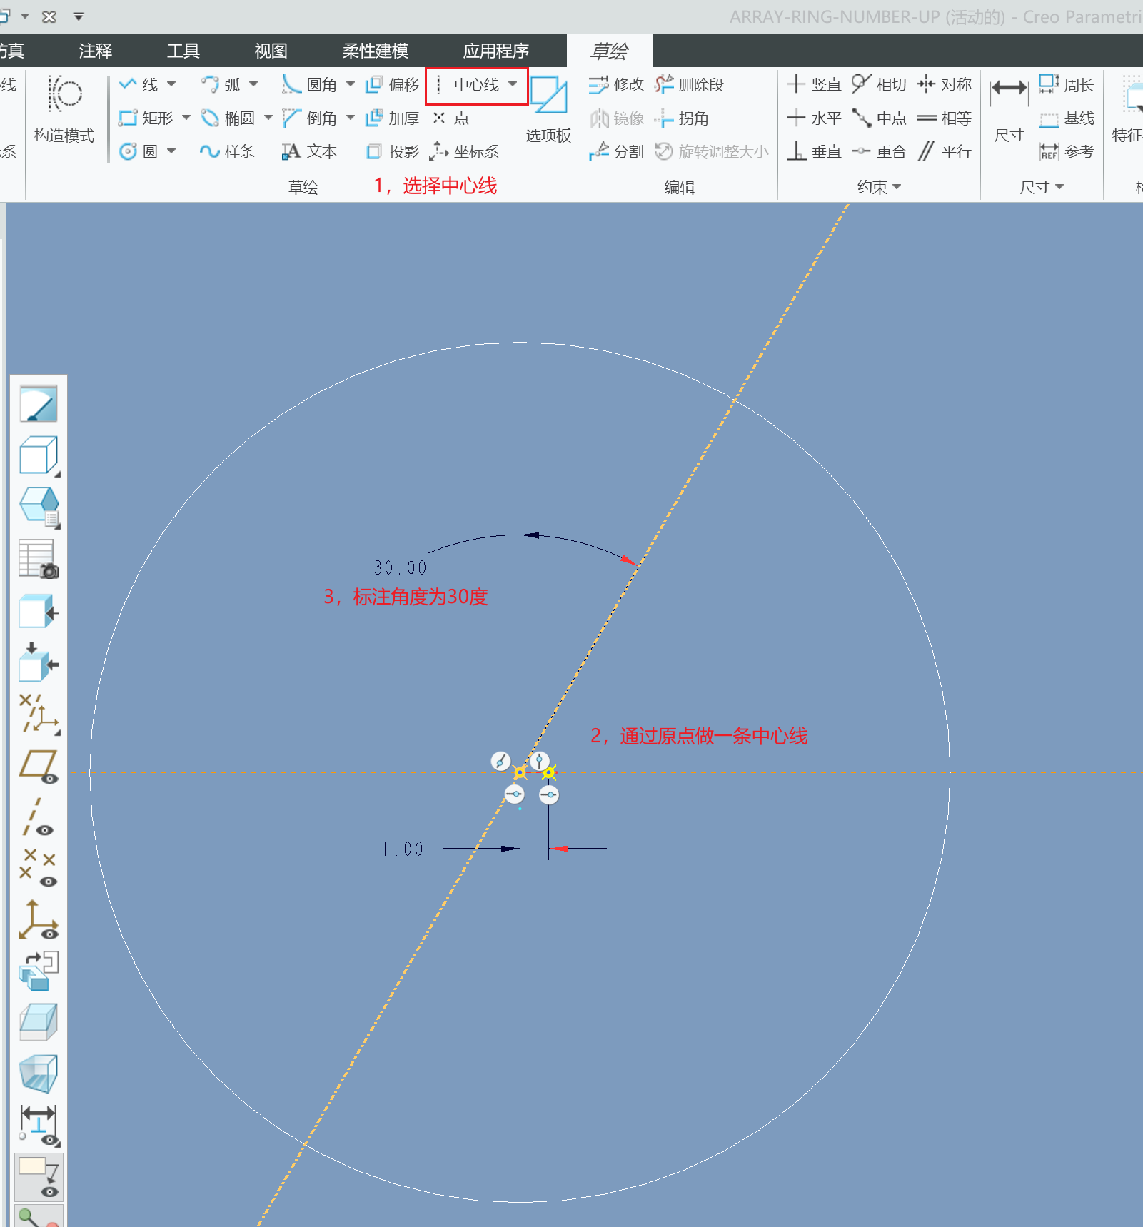The height and width of the screenshot is (1227, 1143).
Task: Apply the 对称 (Symmetric) constraint
Action: (x=945, y=85)
